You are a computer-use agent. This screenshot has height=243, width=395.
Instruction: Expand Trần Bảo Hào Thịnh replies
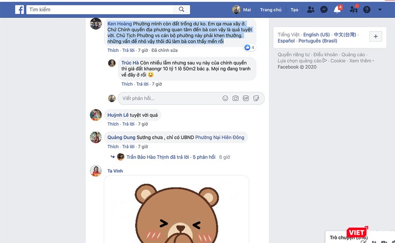[x=171, y=157]
